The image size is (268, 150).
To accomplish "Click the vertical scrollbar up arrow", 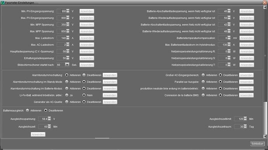I will click(265, 7).
